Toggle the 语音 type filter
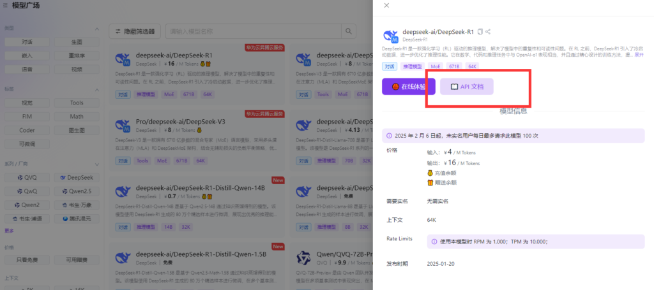The height and width of the screenshot is (290, 654). tap(27, 69)
